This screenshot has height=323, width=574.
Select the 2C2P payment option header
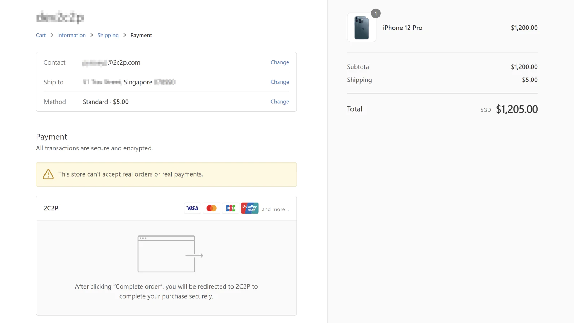pyautogui.click(x=51, y=208)
